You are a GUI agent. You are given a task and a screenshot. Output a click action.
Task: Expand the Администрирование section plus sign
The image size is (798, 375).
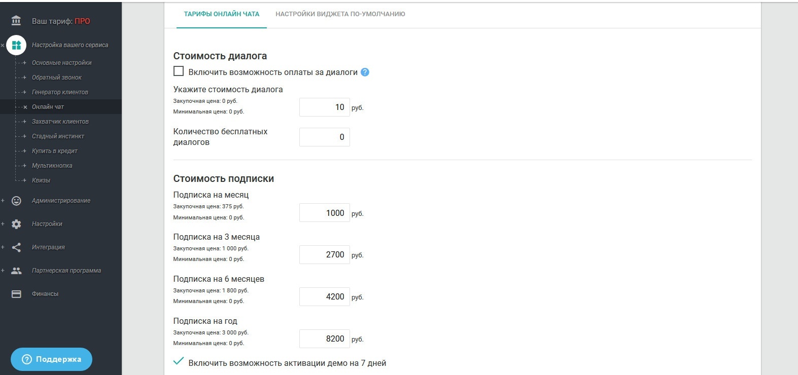coord(3,201)
